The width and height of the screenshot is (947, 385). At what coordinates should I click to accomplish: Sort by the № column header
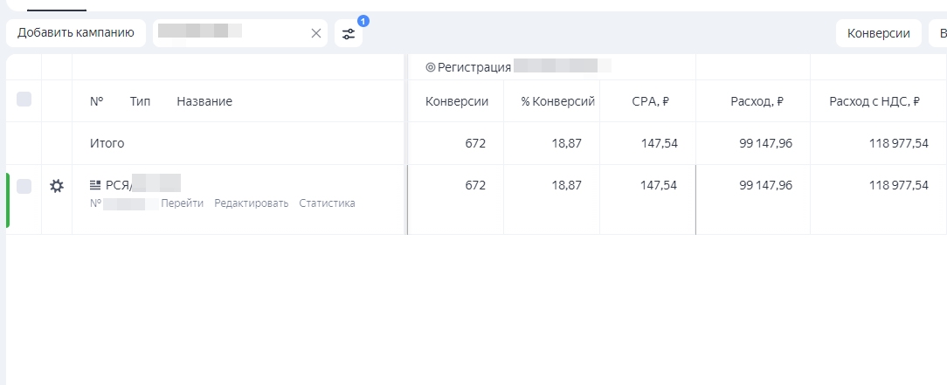tap(97, 101)
